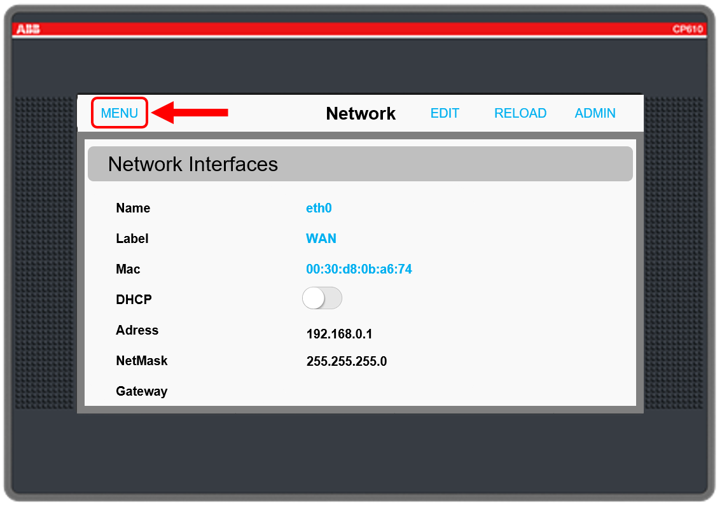Select the MAC address 00:30:d8:0b:a6:74
This screenshot has height=507, width=722.
tap(359, 269)
